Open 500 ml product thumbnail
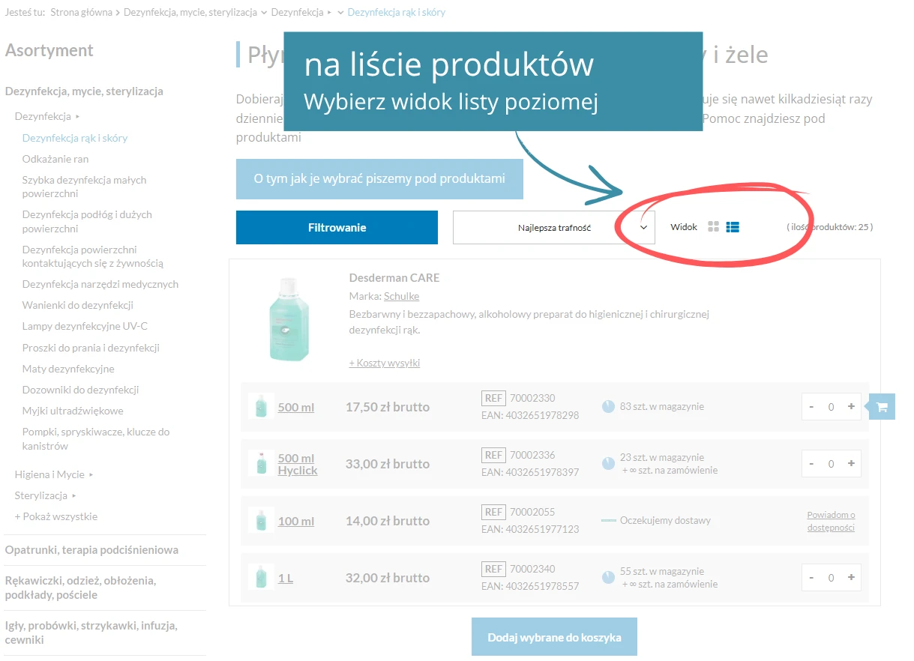Image resolution: width=914 pixels, height=661 pixels. click(261, 407)
